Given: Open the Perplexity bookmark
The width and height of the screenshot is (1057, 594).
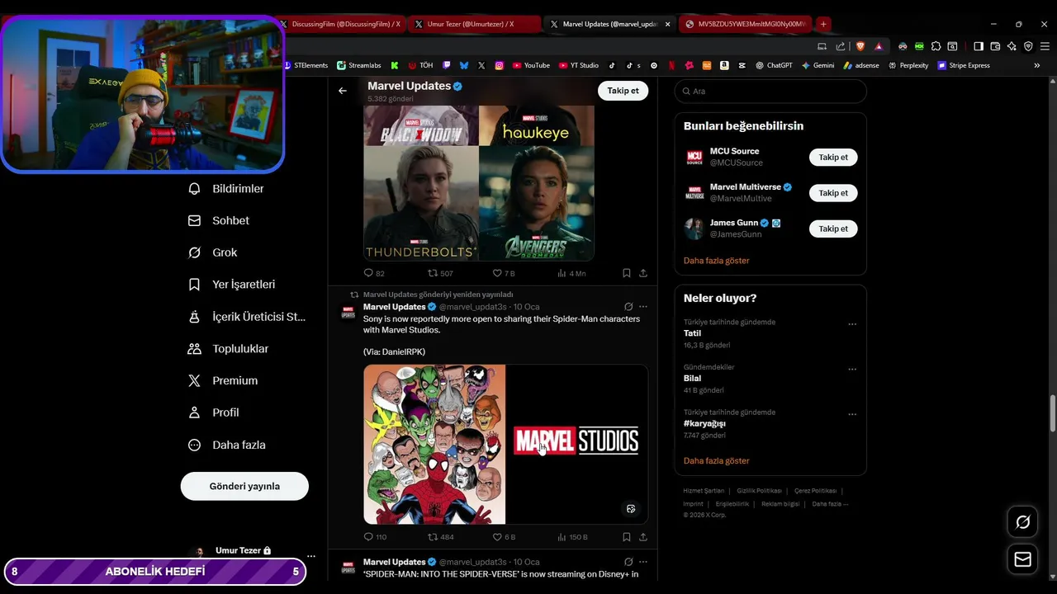Looking at the screenshot, I should point(908,65).
